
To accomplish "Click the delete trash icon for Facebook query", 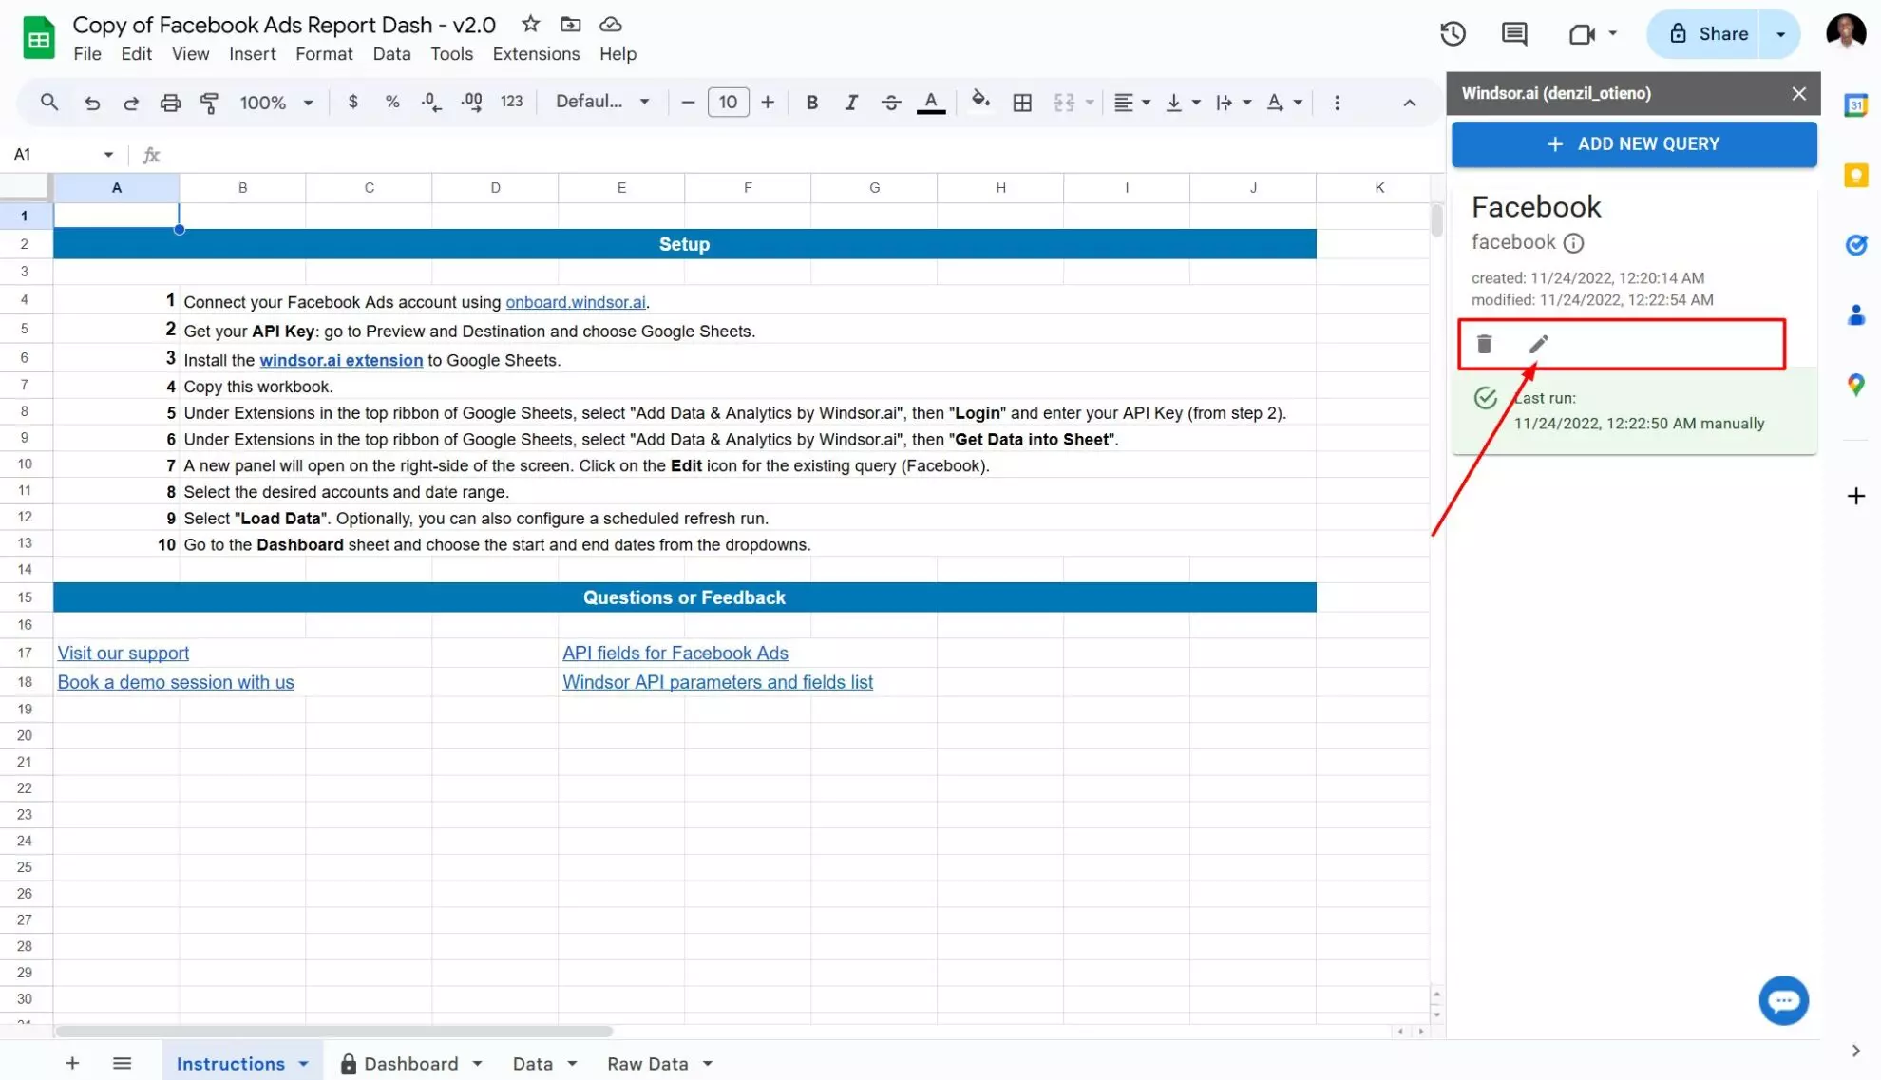I will pyautogui.click(x=1484, y=344).
